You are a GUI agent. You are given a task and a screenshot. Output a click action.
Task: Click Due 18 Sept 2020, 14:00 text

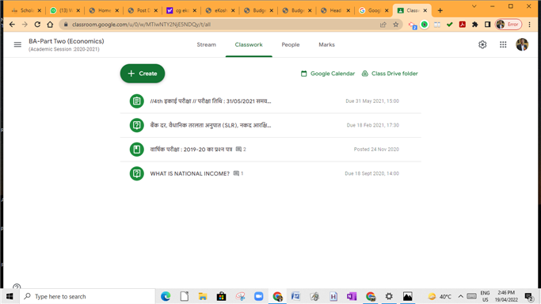click(372, 173)
